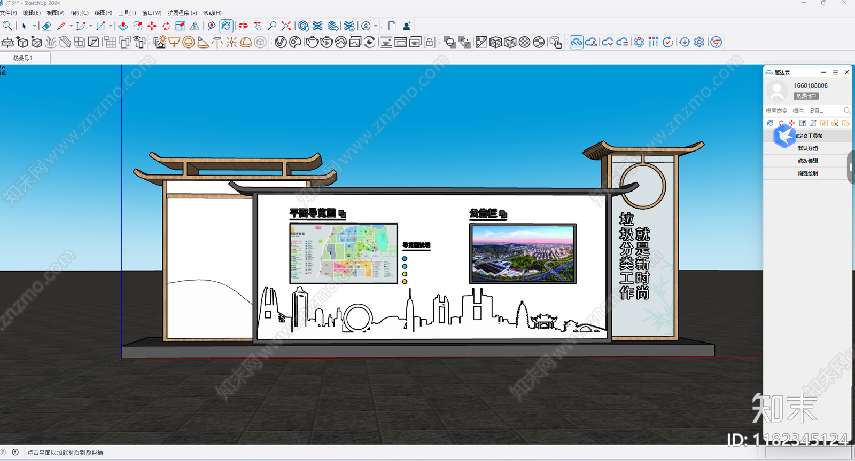855x461 pixels.
Task: Open the 窗口(W) menu
Action: (x=152, y=13)
